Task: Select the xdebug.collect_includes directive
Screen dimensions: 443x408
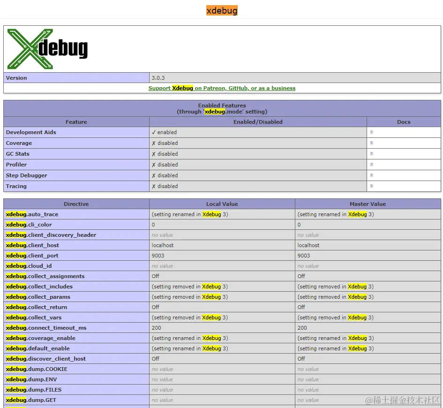Action: [x=39, y=287]
